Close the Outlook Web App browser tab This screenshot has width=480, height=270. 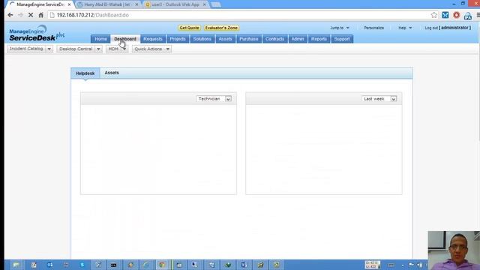point(205,4)
